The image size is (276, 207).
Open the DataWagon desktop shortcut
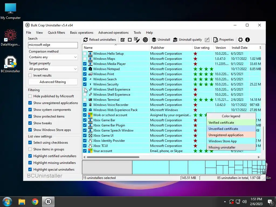coord(11,38)
